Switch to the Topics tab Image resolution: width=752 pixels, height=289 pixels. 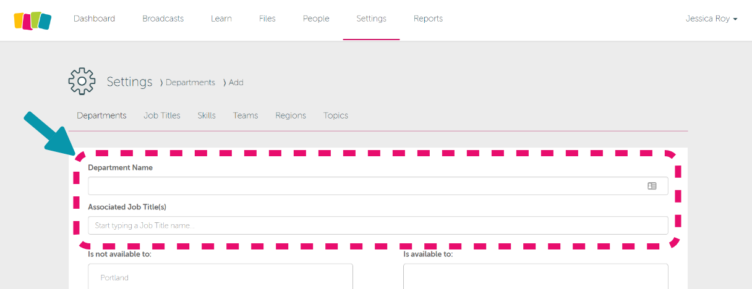tap(336, 115)
